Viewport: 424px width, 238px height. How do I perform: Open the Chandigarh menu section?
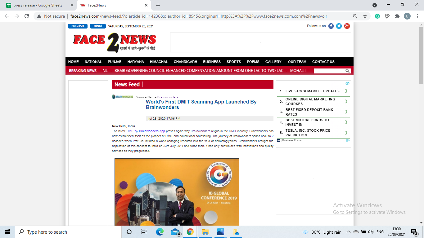pyautogui.click(x=185, y=62)
